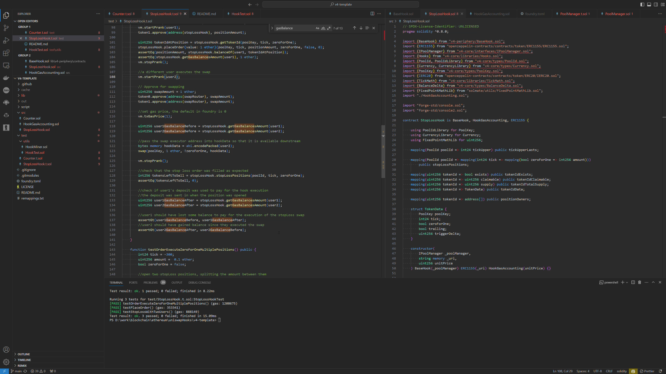The width and height of the screenshot is (666, 374).
Task: Toggle Prettier formatter status item
Action: [x=647, y=371]
